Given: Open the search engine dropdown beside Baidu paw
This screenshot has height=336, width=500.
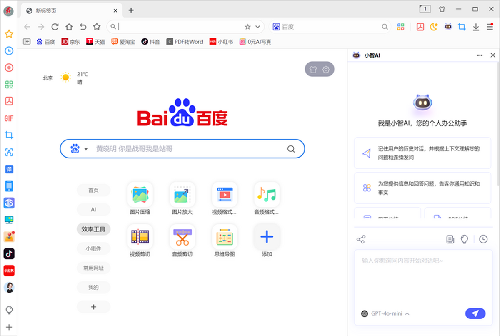Looking at the screenshot, I should point(86,149).
